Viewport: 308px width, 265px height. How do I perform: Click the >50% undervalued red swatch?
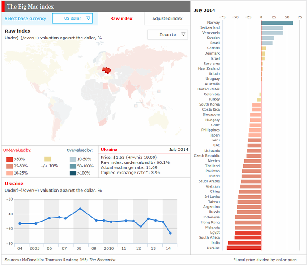click(x=9, y=159)
